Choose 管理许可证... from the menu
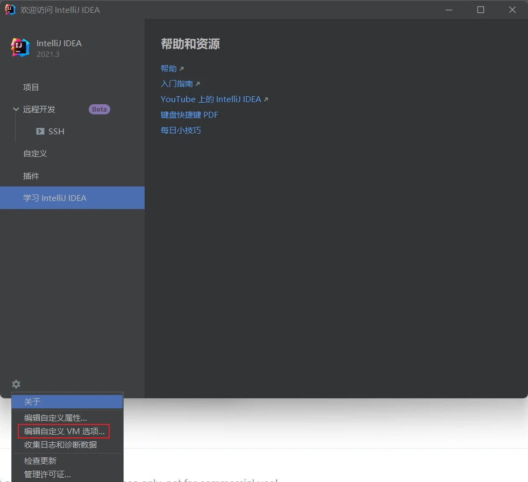528x482 pixels. pyautogui.click(x=67, y=474)
